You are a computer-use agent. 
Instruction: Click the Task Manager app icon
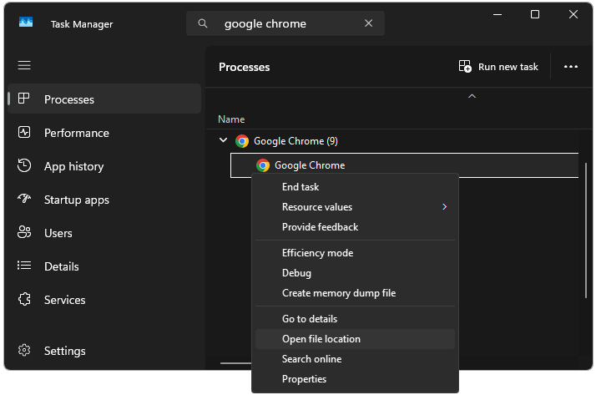coord(26,23)
